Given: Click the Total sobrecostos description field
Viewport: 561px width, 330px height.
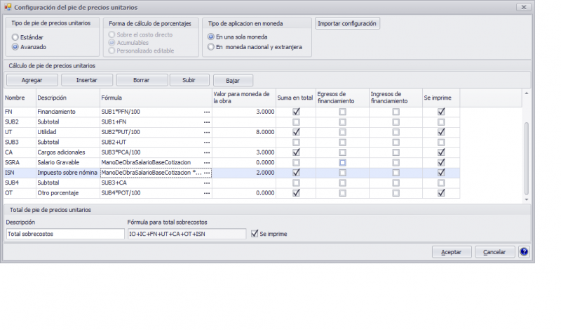Looking at the screenshot, I should pos(65,234).
